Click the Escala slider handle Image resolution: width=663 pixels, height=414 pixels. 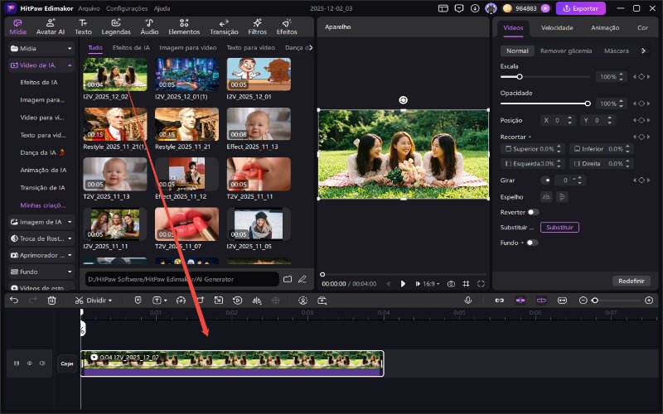click(520, 77)
